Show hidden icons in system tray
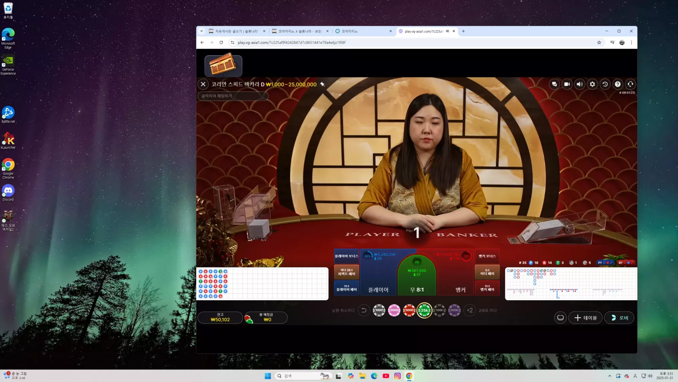This screenshot has height=382, width=678. click(x=609, y=376)
